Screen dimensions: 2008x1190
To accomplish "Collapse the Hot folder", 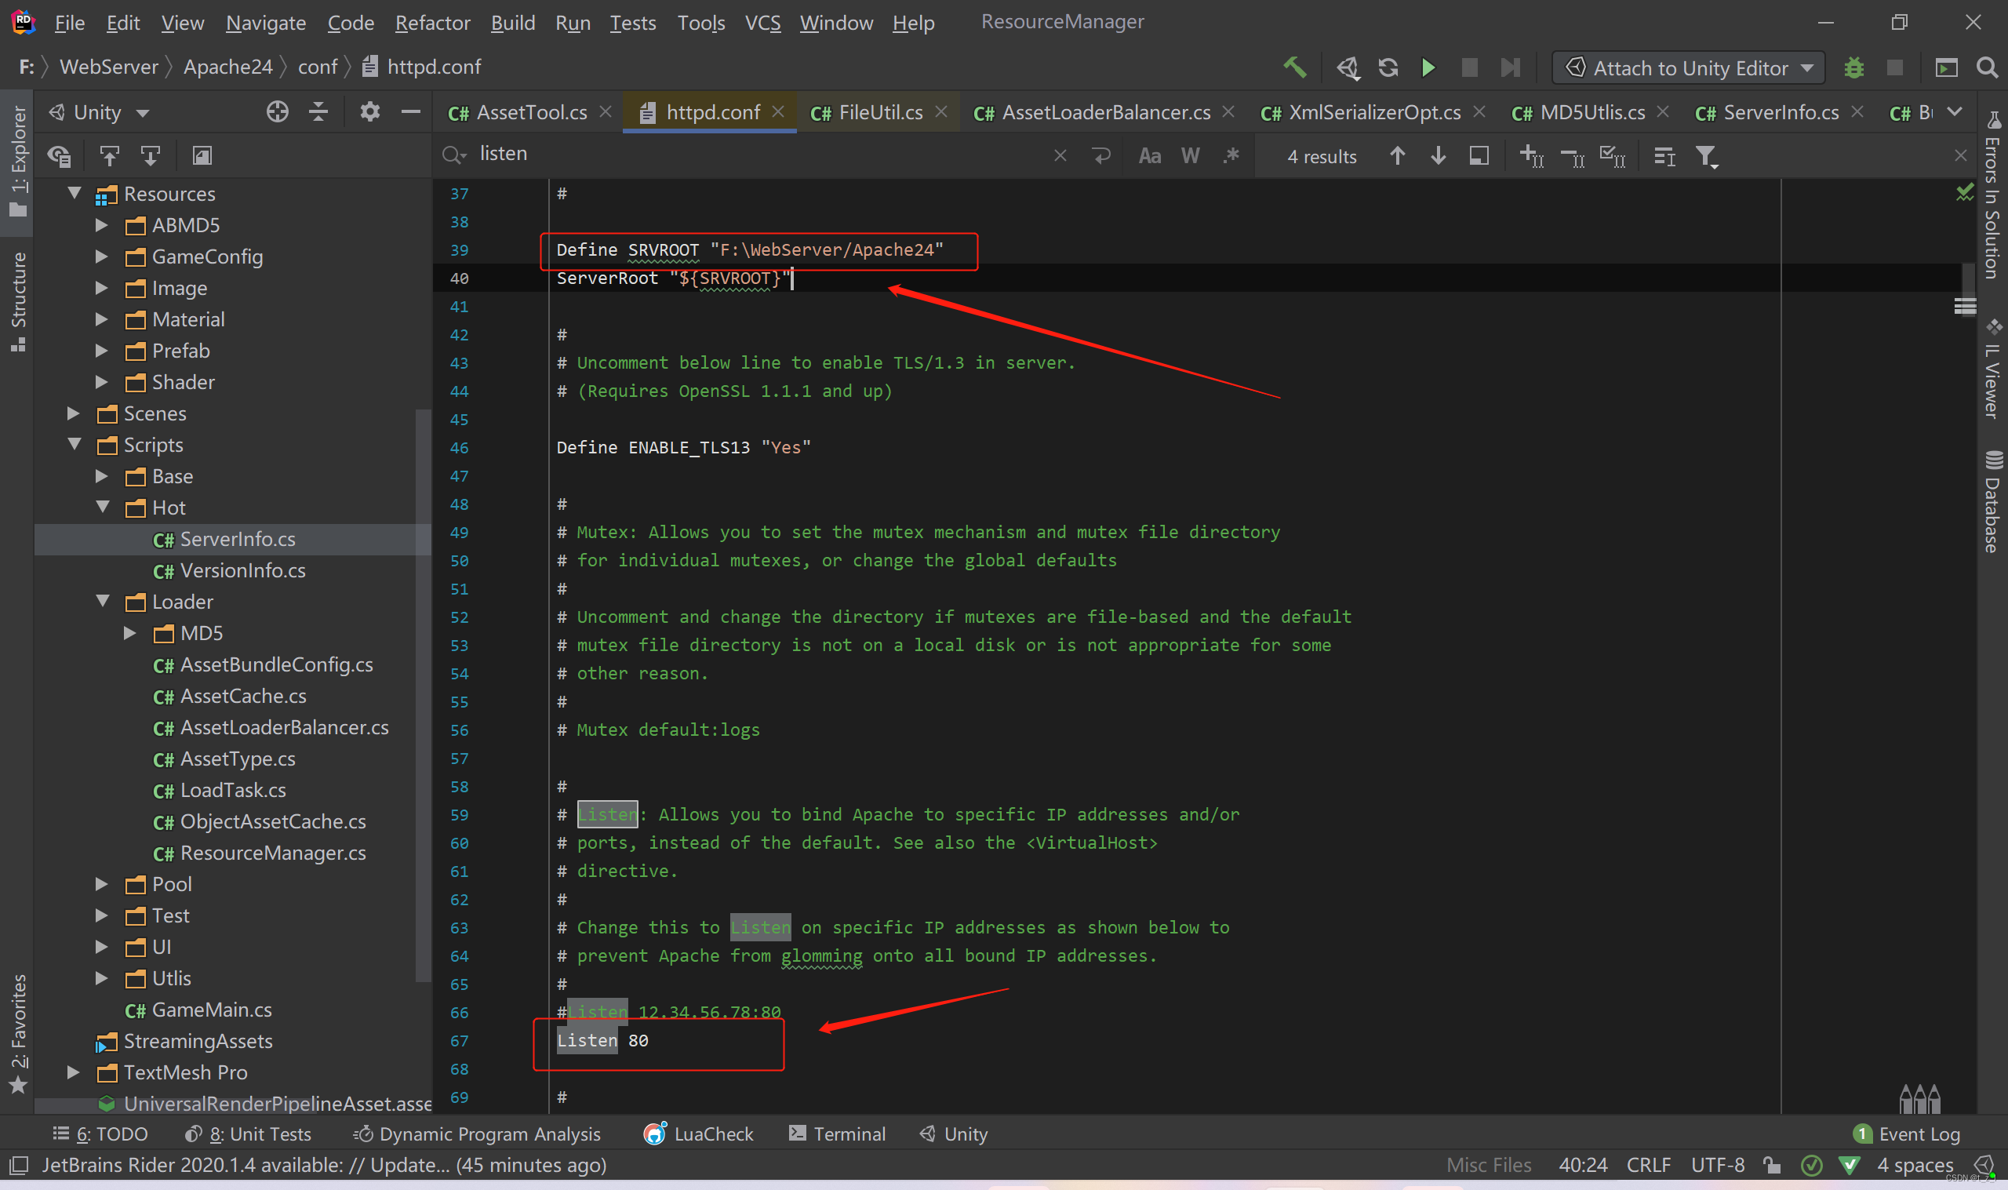I will [103, 507].
